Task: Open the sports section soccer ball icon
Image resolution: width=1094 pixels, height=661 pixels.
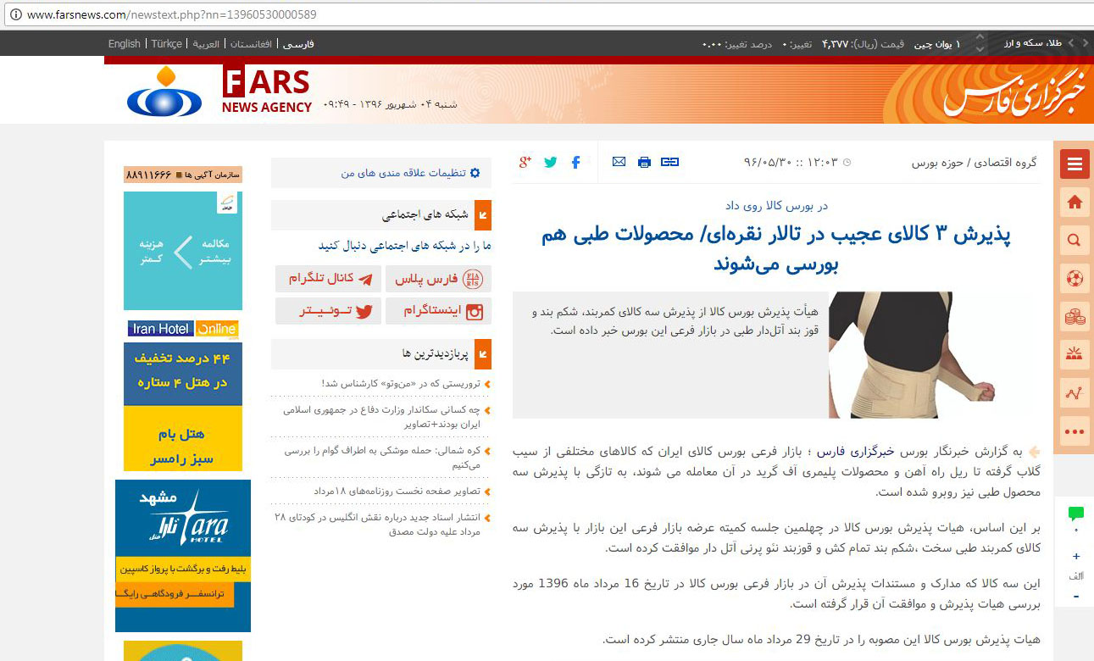Action: [x=1075, y=277]
